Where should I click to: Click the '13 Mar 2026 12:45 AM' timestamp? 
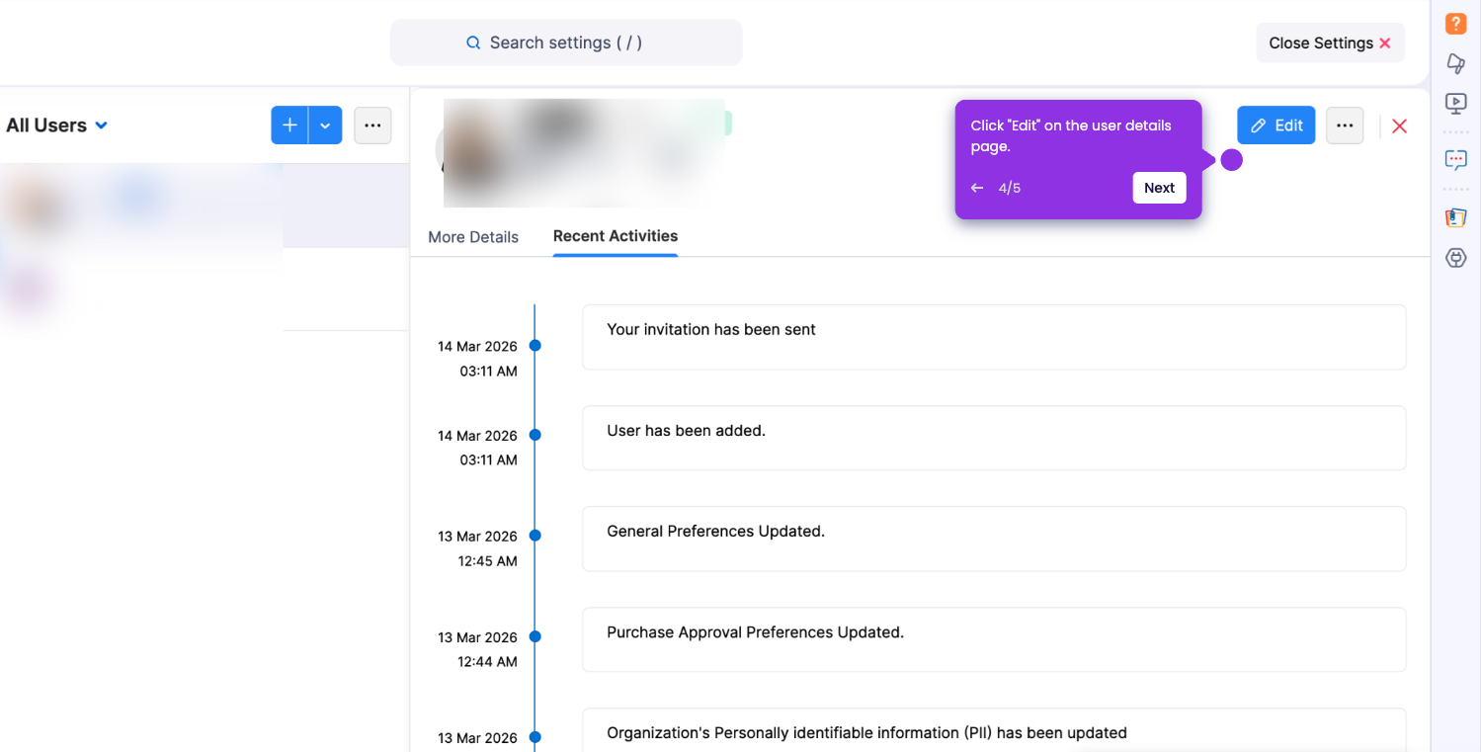click(478, 548)
